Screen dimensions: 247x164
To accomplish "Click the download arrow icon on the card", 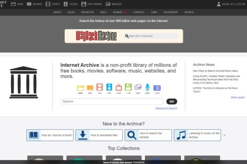I will (x=83, y=135).
